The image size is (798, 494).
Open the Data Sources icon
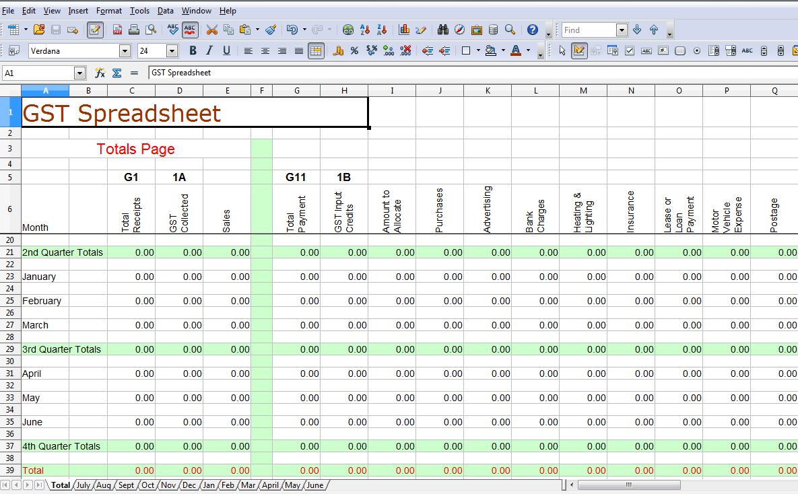493,30
